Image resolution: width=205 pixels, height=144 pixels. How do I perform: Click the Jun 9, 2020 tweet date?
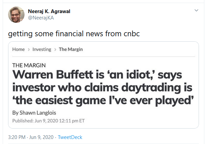[x=41, y=137]
